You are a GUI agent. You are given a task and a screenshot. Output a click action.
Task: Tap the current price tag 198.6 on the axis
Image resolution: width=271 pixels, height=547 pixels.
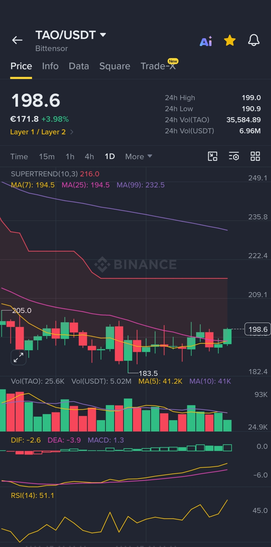[x=257, y=329]
